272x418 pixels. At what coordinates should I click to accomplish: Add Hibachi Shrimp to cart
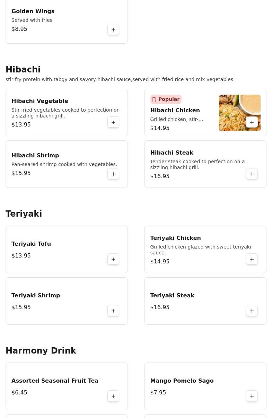pos(113,174)
